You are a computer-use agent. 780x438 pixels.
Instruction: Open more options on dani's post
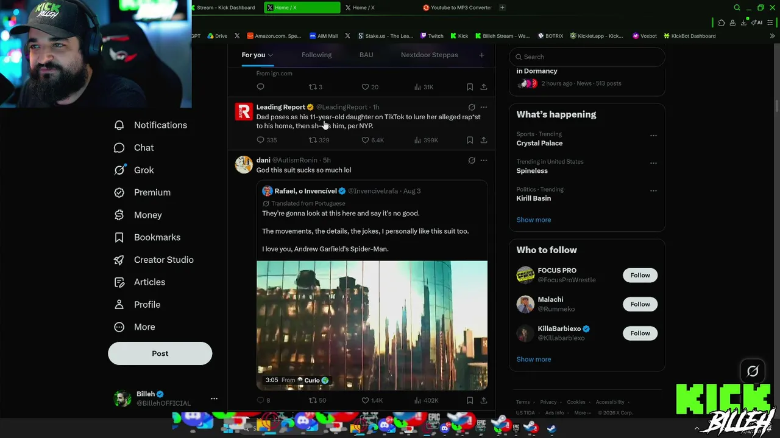point(484,161)
